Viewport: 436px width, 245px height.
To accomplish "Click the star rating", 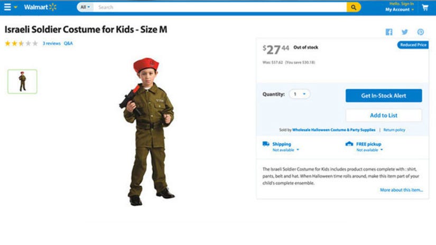I will click(21, 43).
